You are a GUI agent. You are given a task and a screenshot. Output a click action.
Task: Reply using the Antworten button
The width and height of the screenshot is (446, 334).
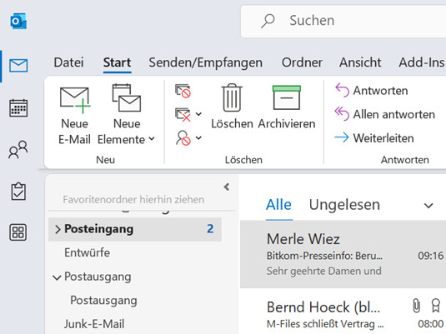(372, 91)
